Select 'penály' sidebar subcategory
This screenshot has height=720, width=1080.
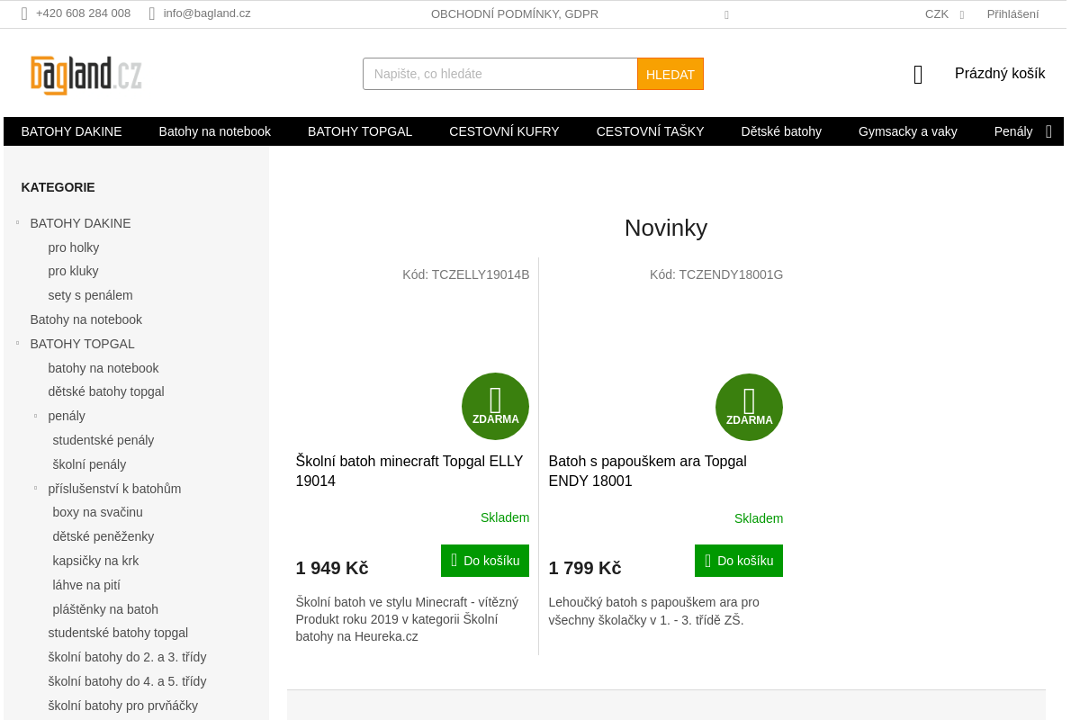pos(67,416)
